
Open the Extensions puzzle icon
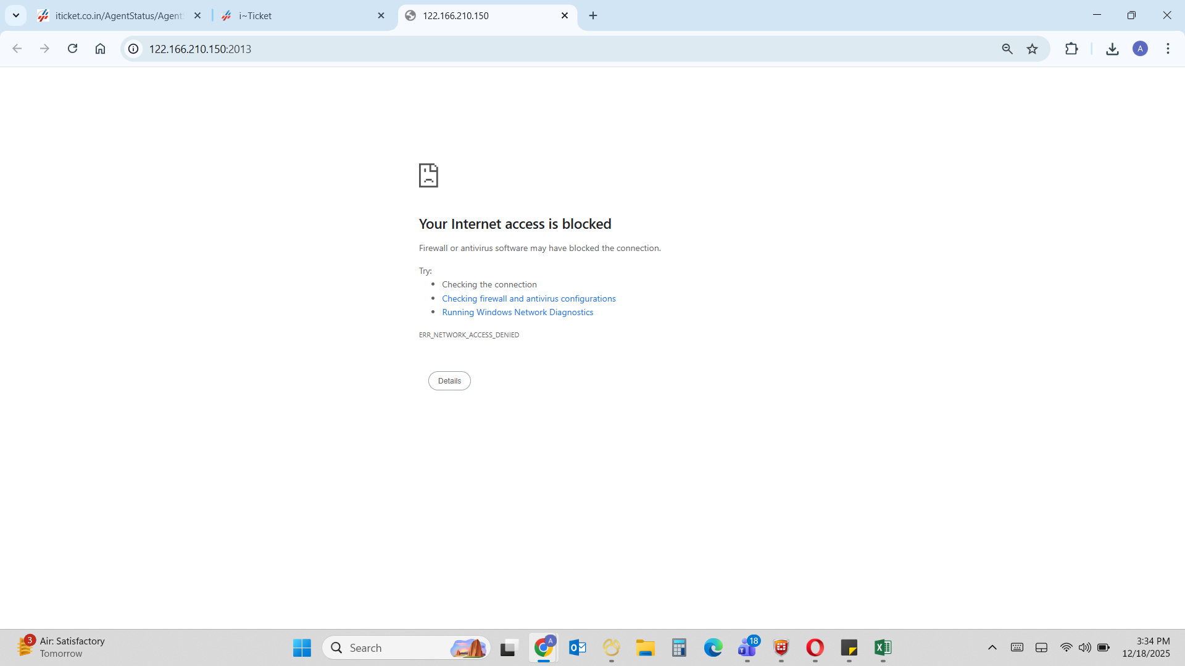(1071, 49)
